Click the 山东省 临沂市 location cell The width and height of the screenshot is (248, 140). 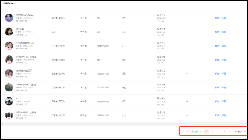click(x=58, y=74)
